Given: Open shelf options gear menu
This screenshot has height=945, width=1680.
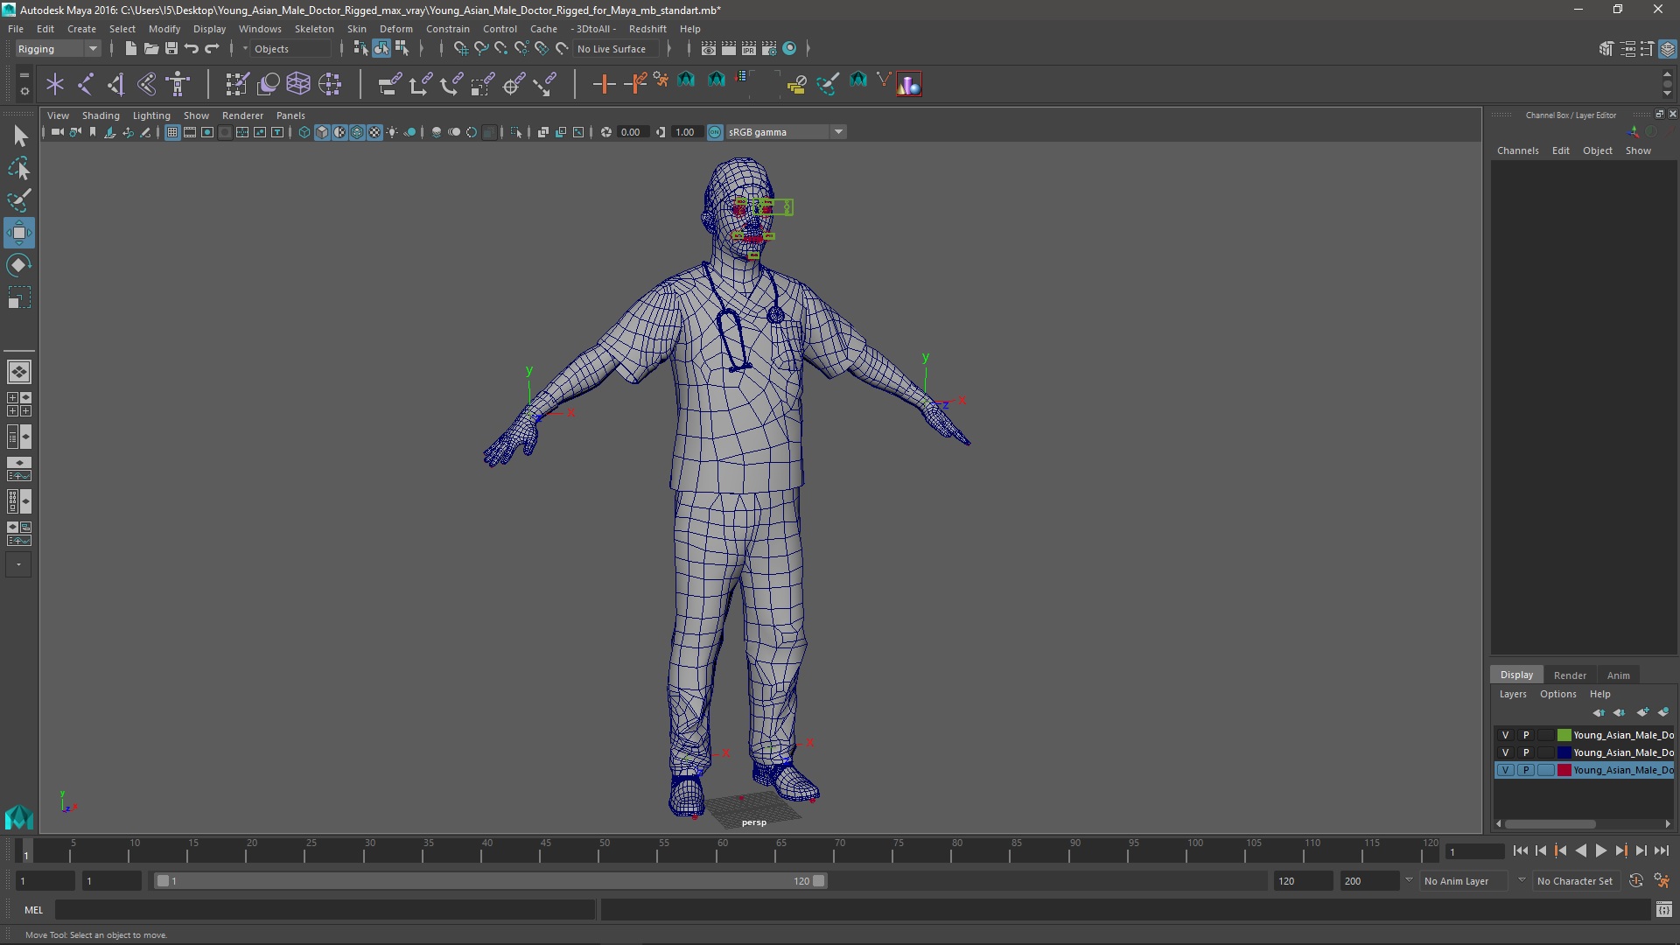Looking at the screenshot, I should [24, 90].
